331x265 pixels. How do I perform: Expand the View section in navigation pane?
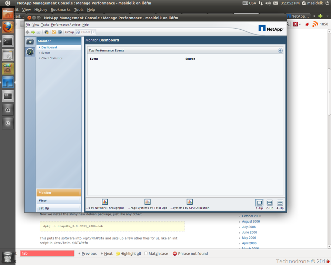pos(59,200)
